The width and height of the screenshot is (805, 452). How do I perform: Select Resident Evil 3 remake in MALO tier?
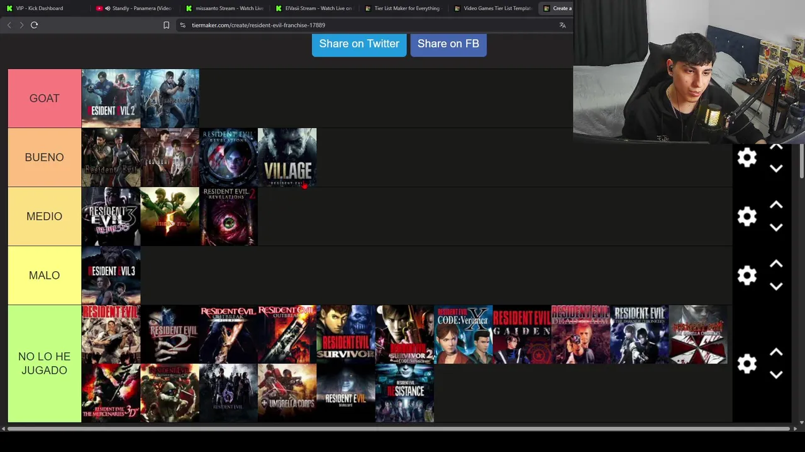[x=111, y=276]
